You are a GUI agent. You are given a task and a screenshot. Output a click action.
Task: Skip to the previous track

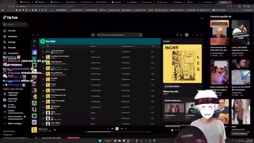coord(112,129)
